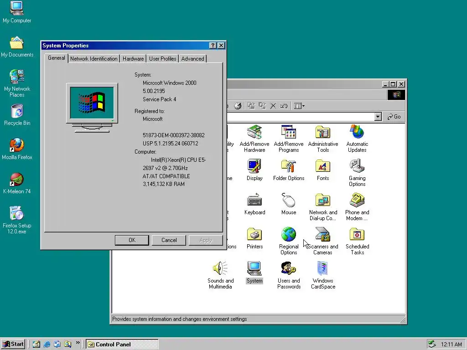
Task: Click the Service Pack 4 text
Action: [159, 99]
